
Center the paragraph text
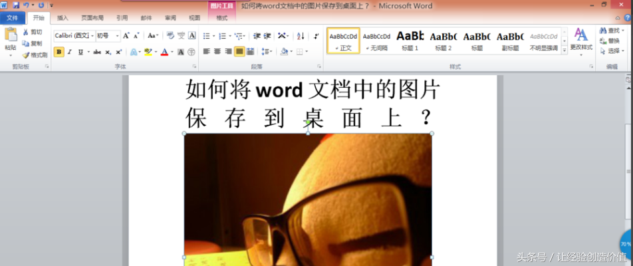click(217, 52)
